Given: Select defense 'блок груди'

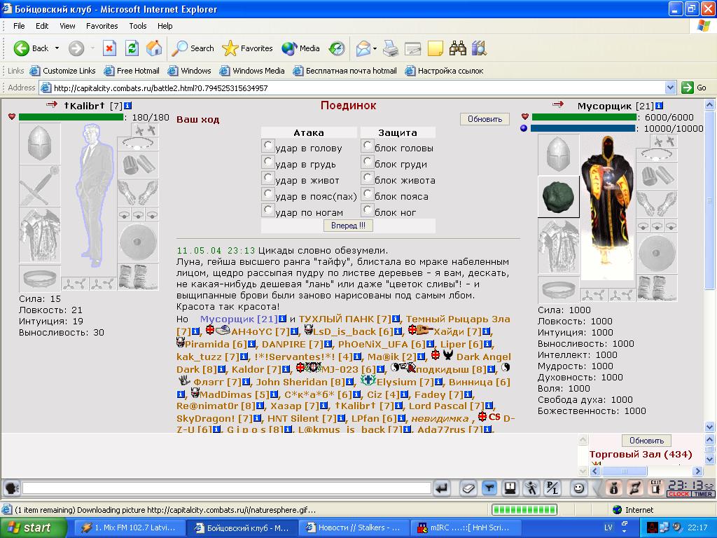Looking at the screenshot, I should [x=368, y=162].
